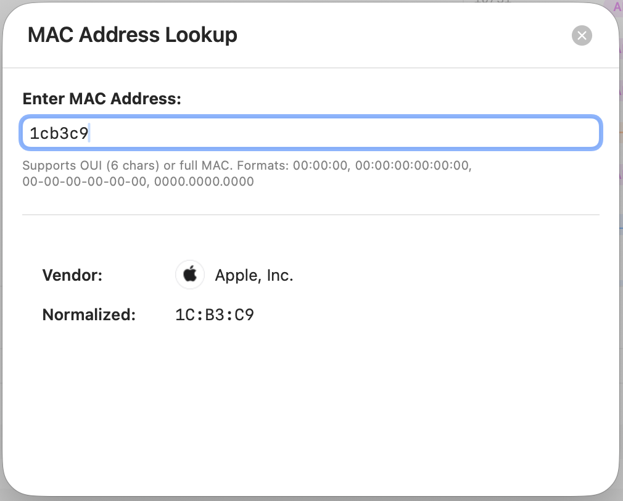This screenshot has height=501, width=623.
Task: Click the normalized value 1C:B3:C9
Action: [215, 315]
